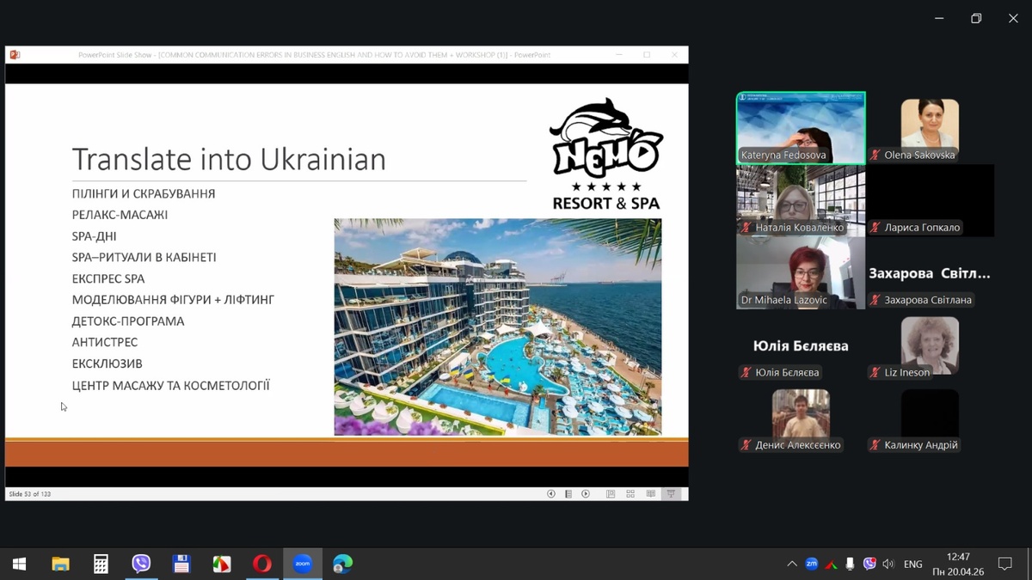Click the Slide Show view icon
The height and width of the screenshot is (580, 1032).
(x=672, y=494)
